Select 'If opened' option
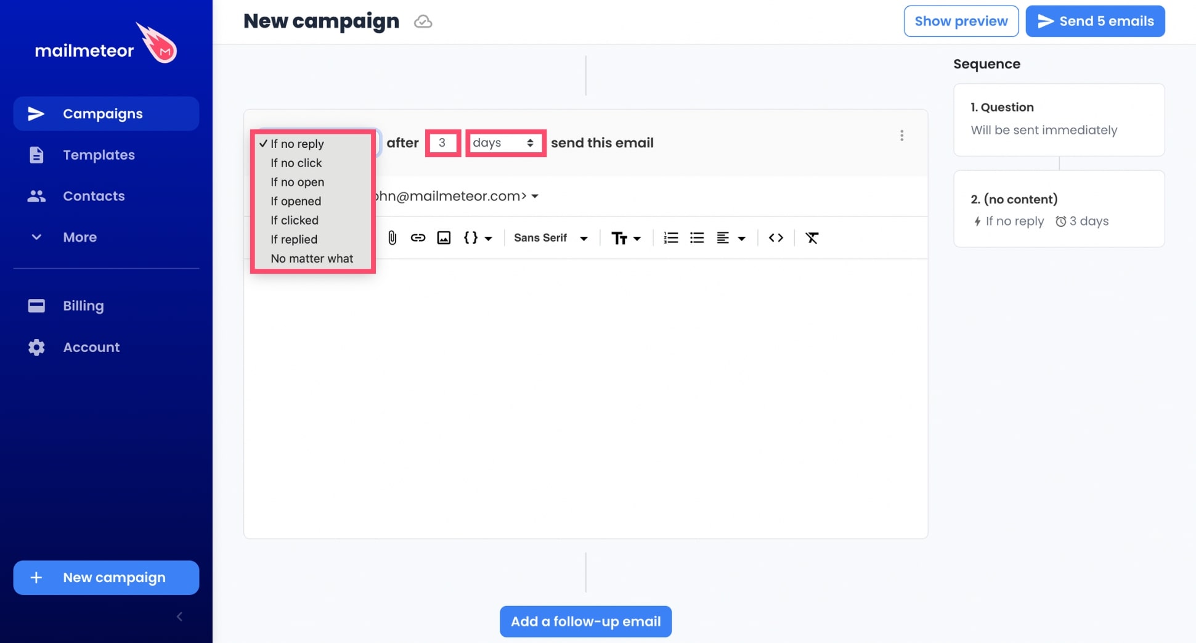 (x=312, y=201)
